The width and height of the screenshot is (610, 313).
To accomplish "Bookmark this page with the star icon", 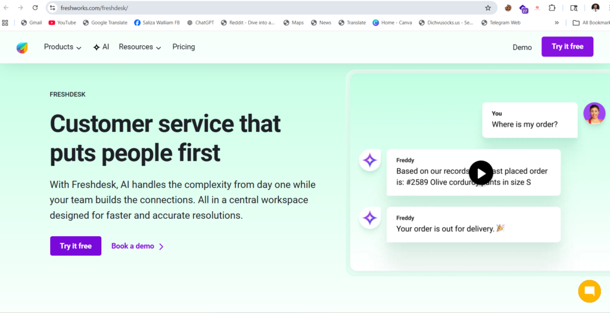I will tap(488, 8).
